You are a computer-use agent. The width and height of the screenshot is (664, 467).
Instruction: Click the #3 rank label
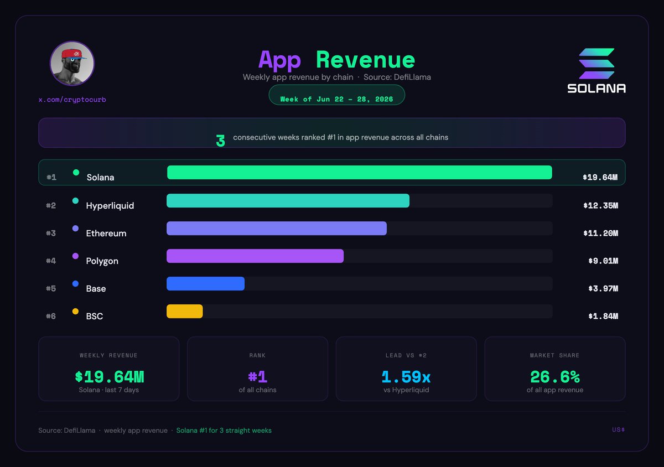pyautogui.click(x=51, y=233)
